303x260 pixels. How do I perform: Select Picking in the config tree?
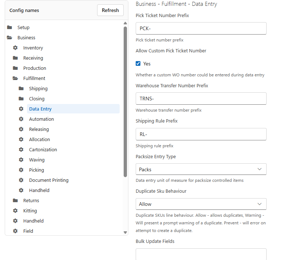point(36,170)
